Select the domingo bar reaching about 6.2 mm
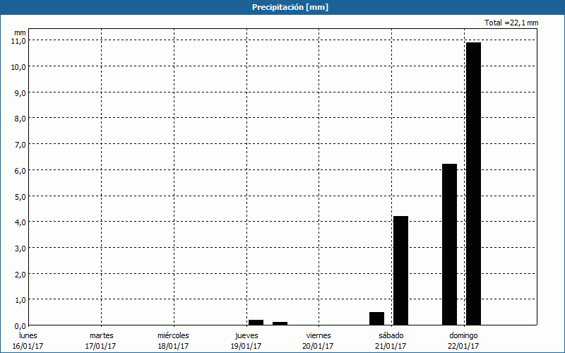The image size is (565, 353). pyautogui.click(x=449, y=244)
